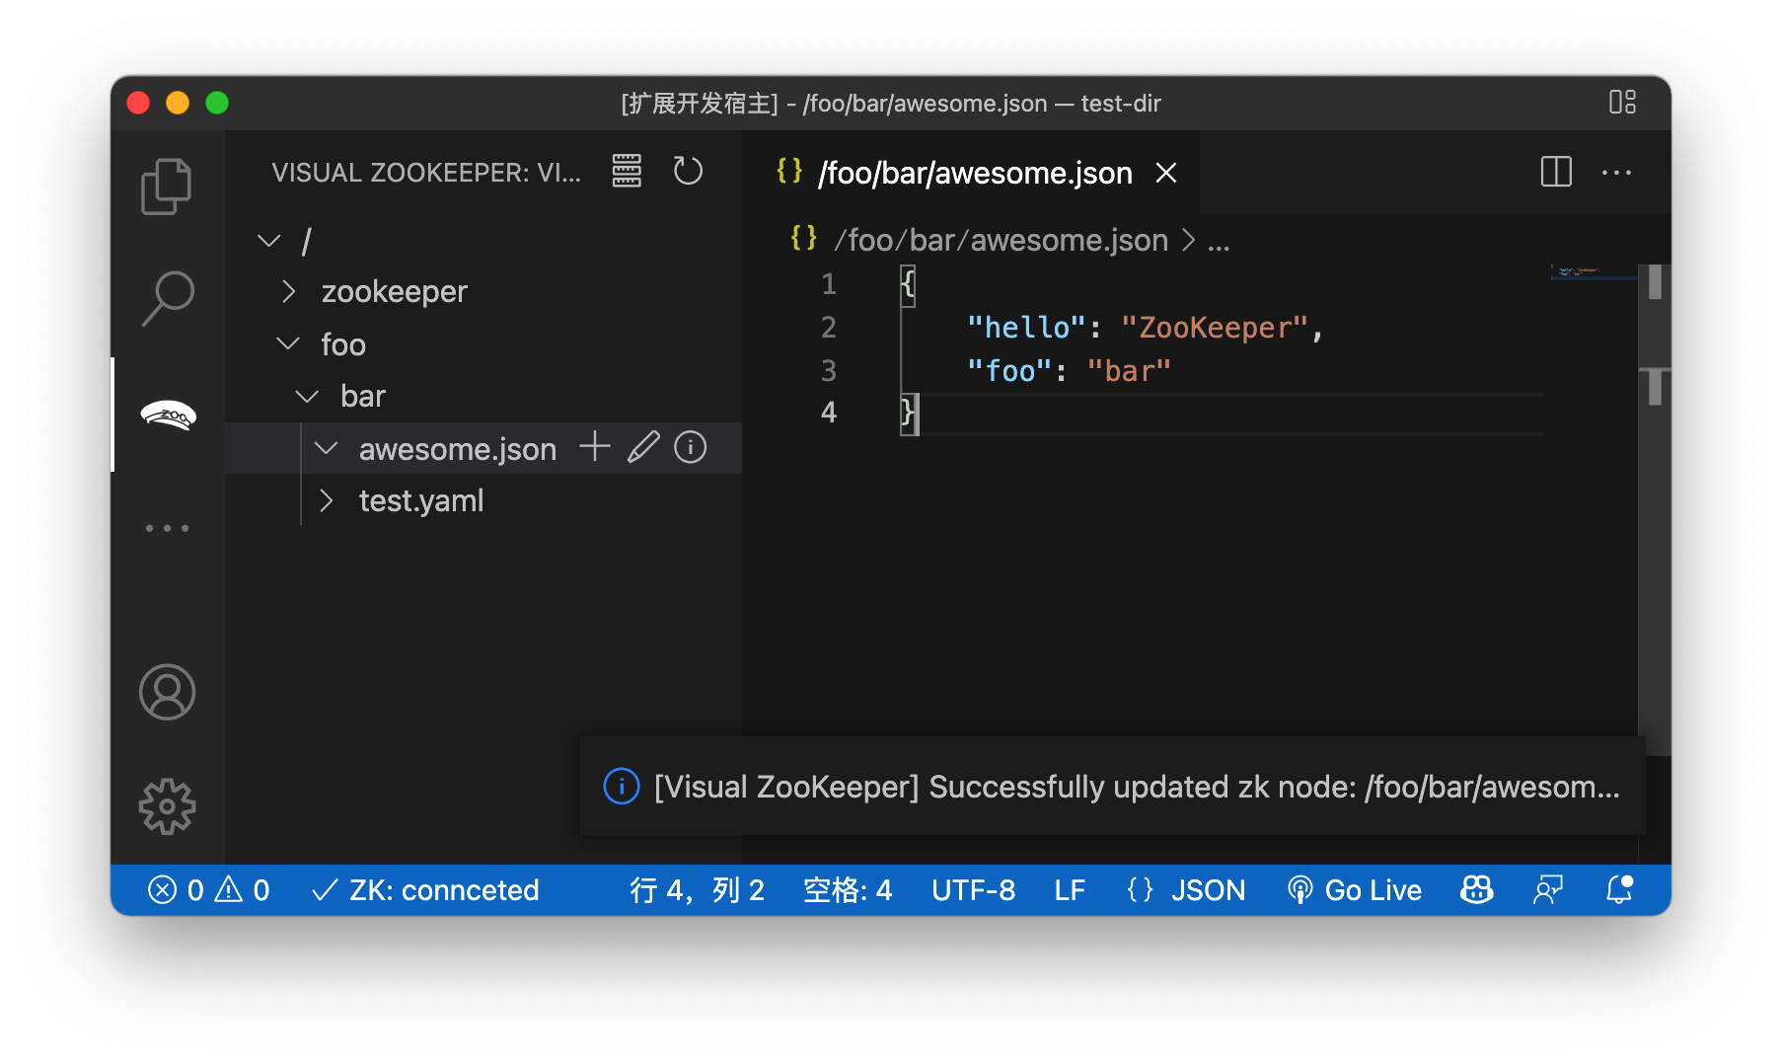
Task: Change end of line sequence LF
Action: coord(1070,890)
